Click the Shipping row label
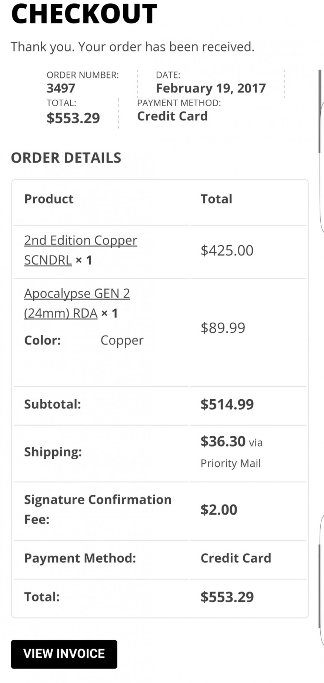The width and height of the screenshot is (324, 683). (53, 452)
